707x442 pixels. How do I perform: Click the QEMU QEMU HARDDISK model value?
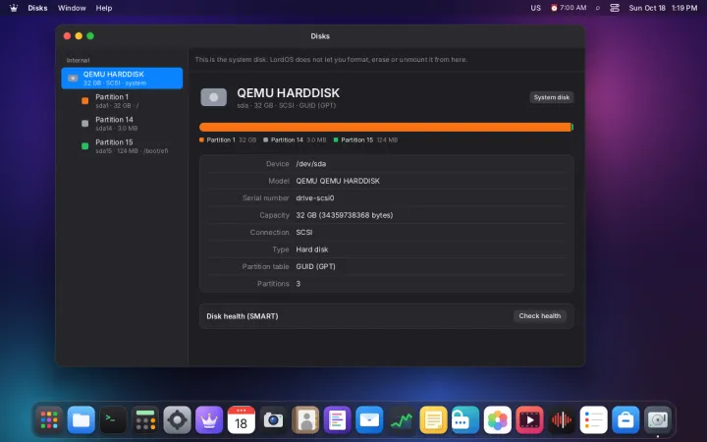(x=338, y=181)
